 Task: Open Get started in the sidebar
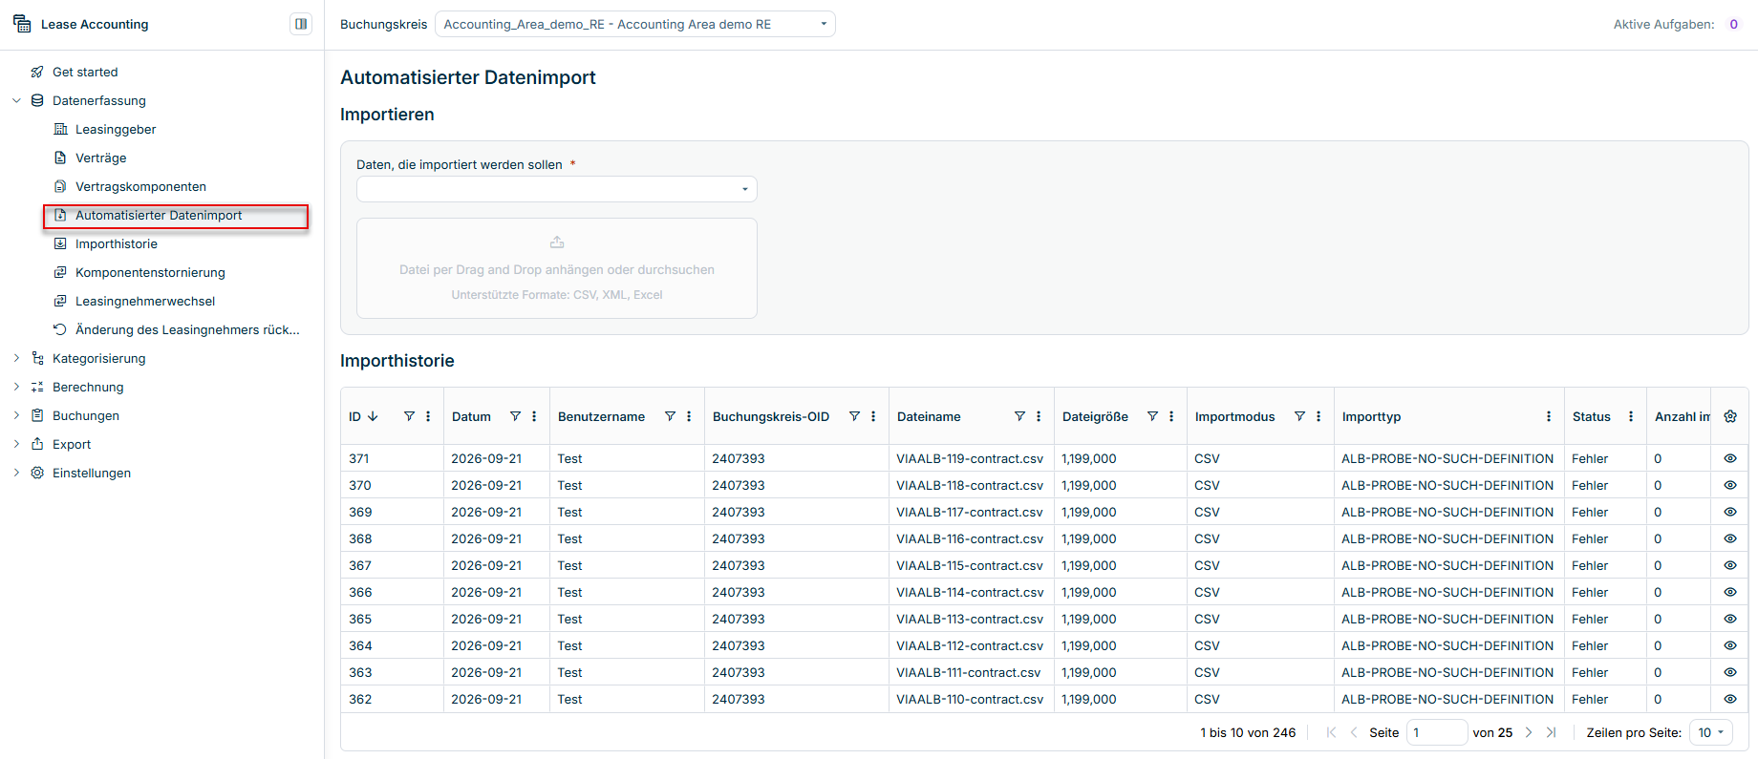coord(85,72)
